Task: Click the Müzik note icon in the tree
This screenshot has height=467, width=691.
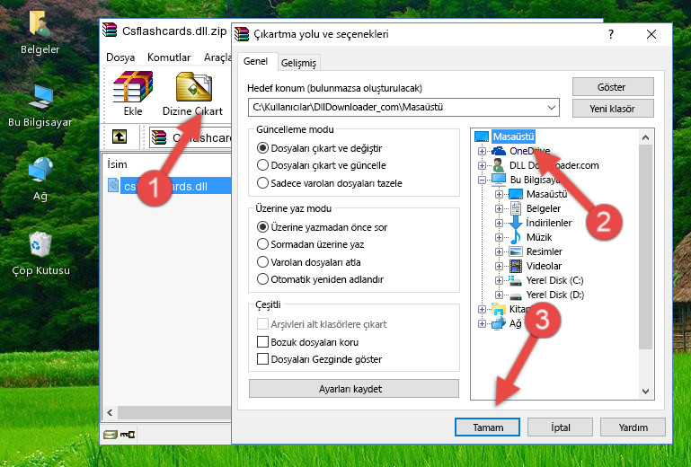Action: tap(515, 237)
